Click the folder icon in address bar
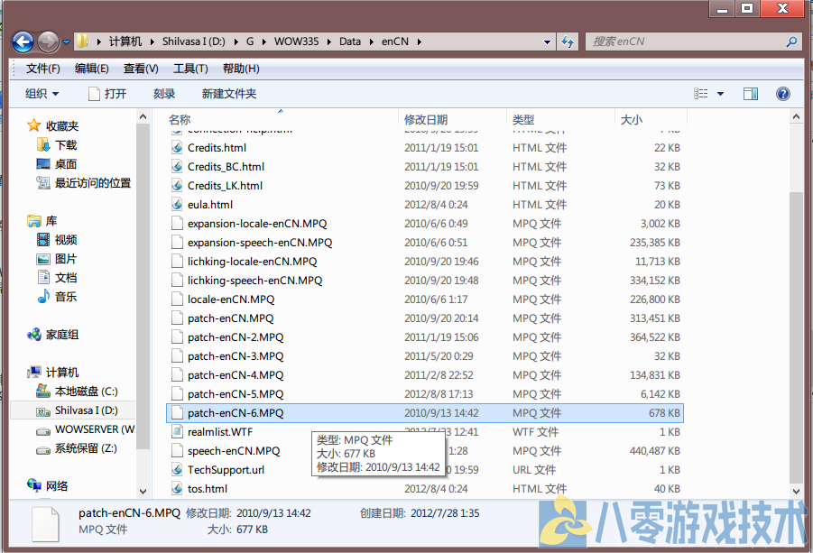Image resolution: width=813 pixels, height=553 pixels. click(82, 41)
